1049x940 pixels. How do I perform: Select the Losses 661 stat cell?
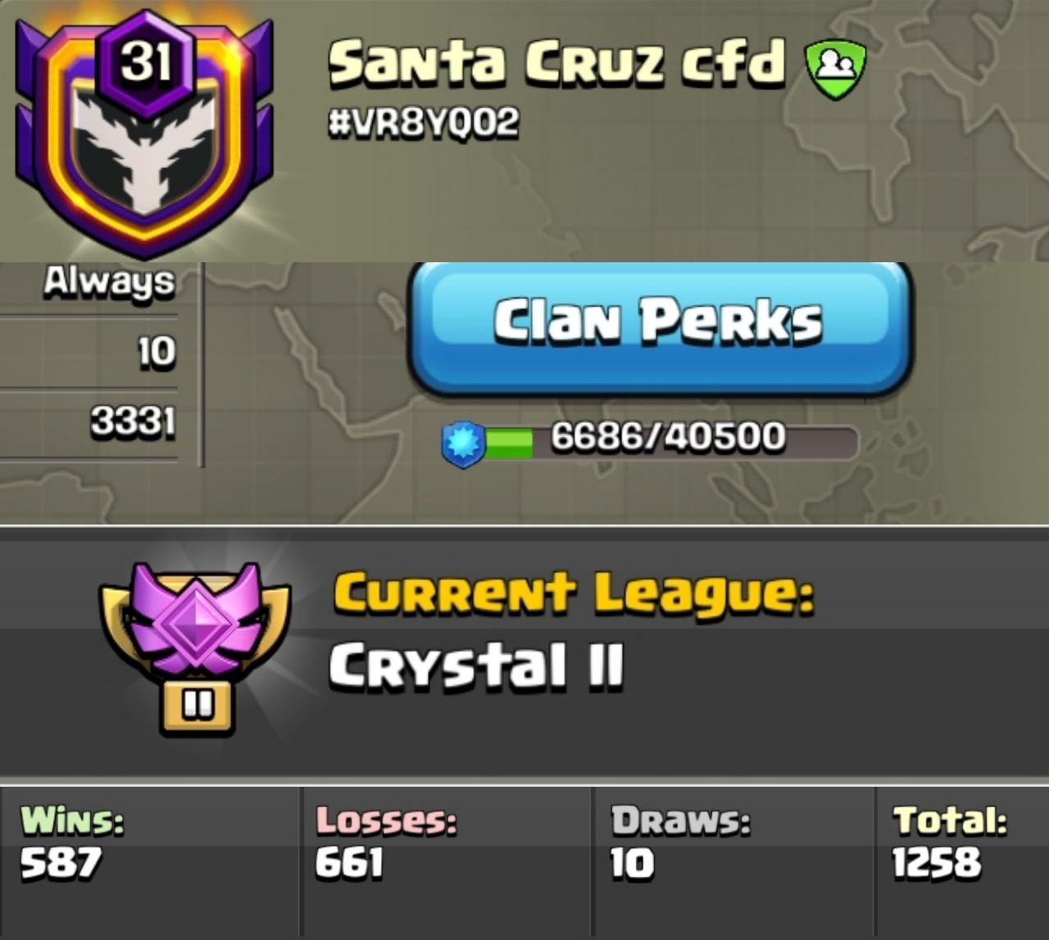(446, 861)
